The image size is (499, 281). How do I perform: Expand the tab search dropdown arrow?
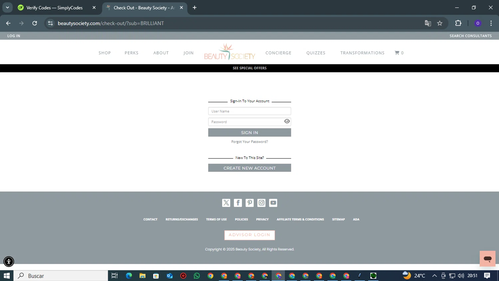[x=7, y=8]
